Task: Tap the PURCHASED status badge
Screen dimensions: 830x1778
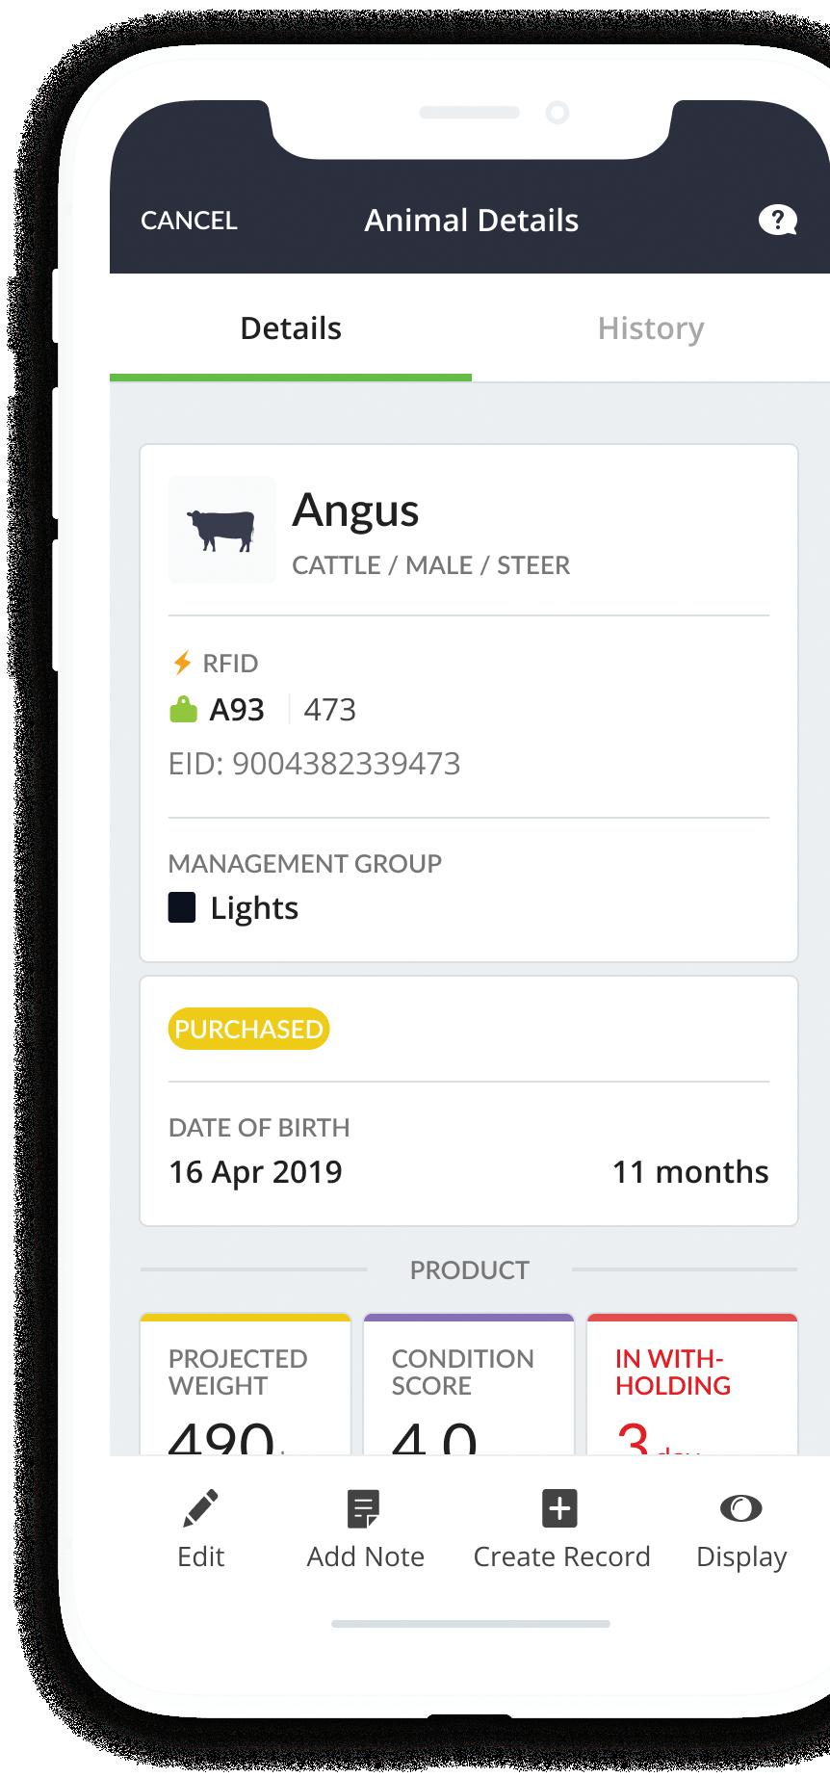Action: pyautogui.click(x=248, y=1029)
